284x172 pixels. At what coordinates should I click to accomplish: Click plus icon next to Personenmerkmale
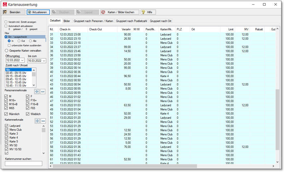37,91
